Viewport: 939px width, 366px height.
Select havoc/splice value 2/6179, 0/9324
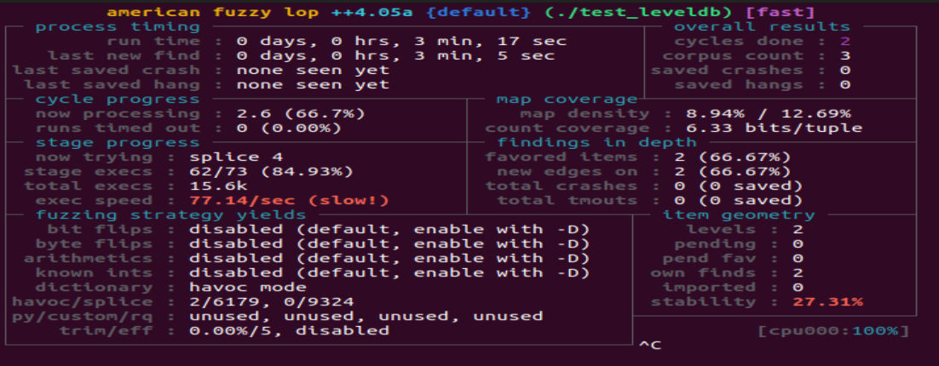271,301
